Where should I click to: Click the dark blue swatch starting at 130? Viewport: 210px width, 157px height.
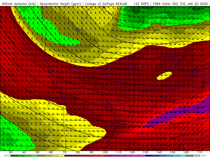149,156
